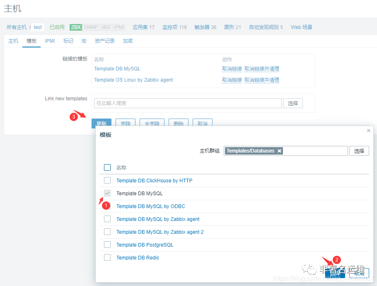Open 监控项 119 link
Image resolution: width=377 pixels, height=286 pixels.
coord(174,27)
